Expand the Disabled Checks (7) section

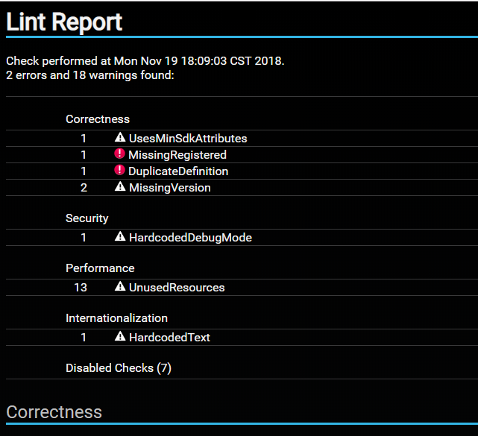(118, 368)
